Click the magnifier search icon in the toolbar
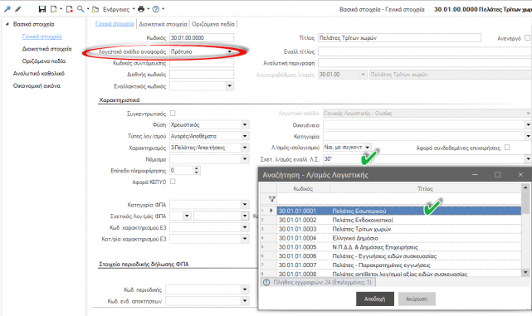This screenshot has height=316, width=532. pyautogui.click(x=81, y=9)
